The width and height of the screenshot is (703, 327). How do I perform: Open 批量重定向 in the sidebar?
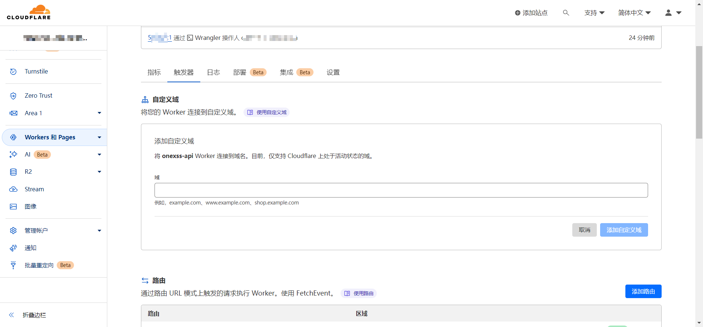[x=39, y=265]
